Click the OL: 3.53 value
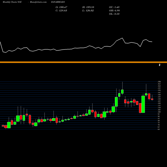Viewport: 167px width, 167px height. click(114, 14)
